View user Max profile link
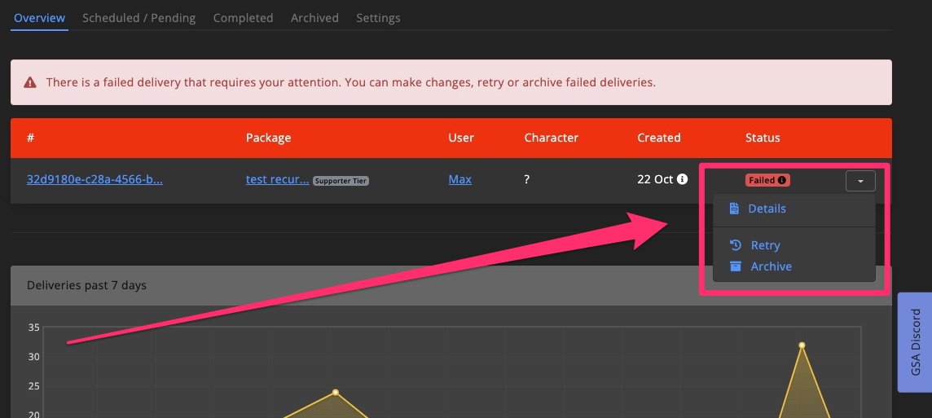The width and height of the screenshot is (932, 418). pyautogui.click(x=459, y=179)
